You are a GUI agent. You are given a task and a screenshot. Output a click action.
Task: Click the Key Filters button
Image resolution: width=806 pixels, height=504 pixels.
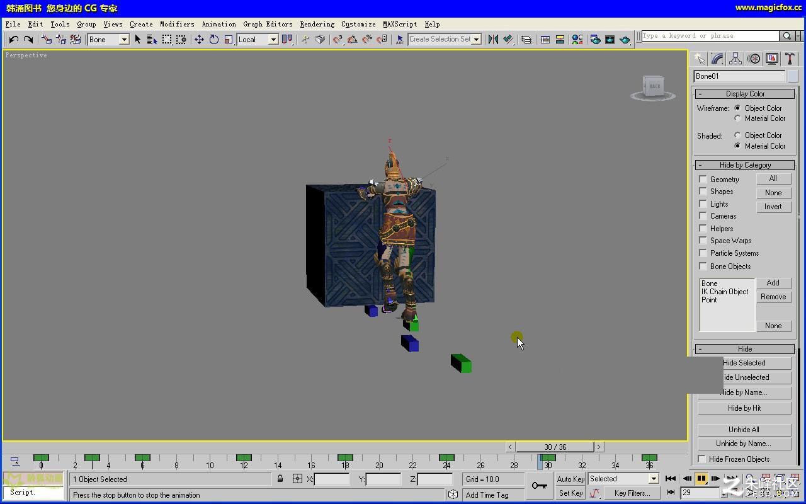point(632,493)
